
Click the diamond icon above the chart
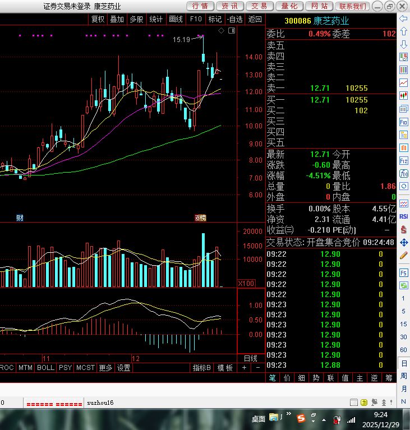tap(221, 31)
